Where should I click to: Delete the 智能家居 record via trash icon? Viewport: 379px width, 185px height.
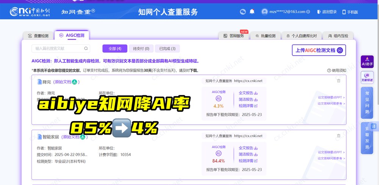[x=338, y=136]
